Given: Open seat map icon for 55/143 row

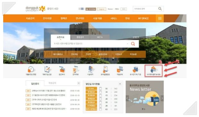Looking at the screenshot, I should click(100, 88).
